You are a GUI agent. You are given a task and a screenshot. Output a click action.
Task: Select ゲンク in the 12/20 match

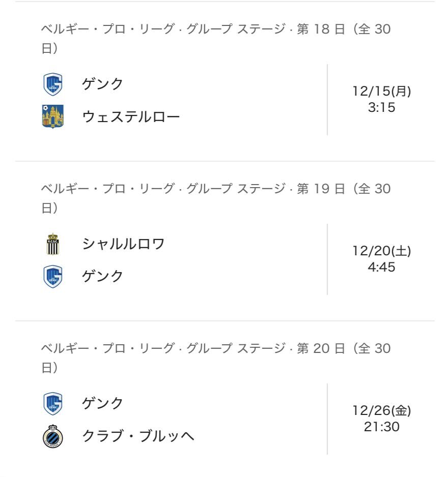coord(102,276)
